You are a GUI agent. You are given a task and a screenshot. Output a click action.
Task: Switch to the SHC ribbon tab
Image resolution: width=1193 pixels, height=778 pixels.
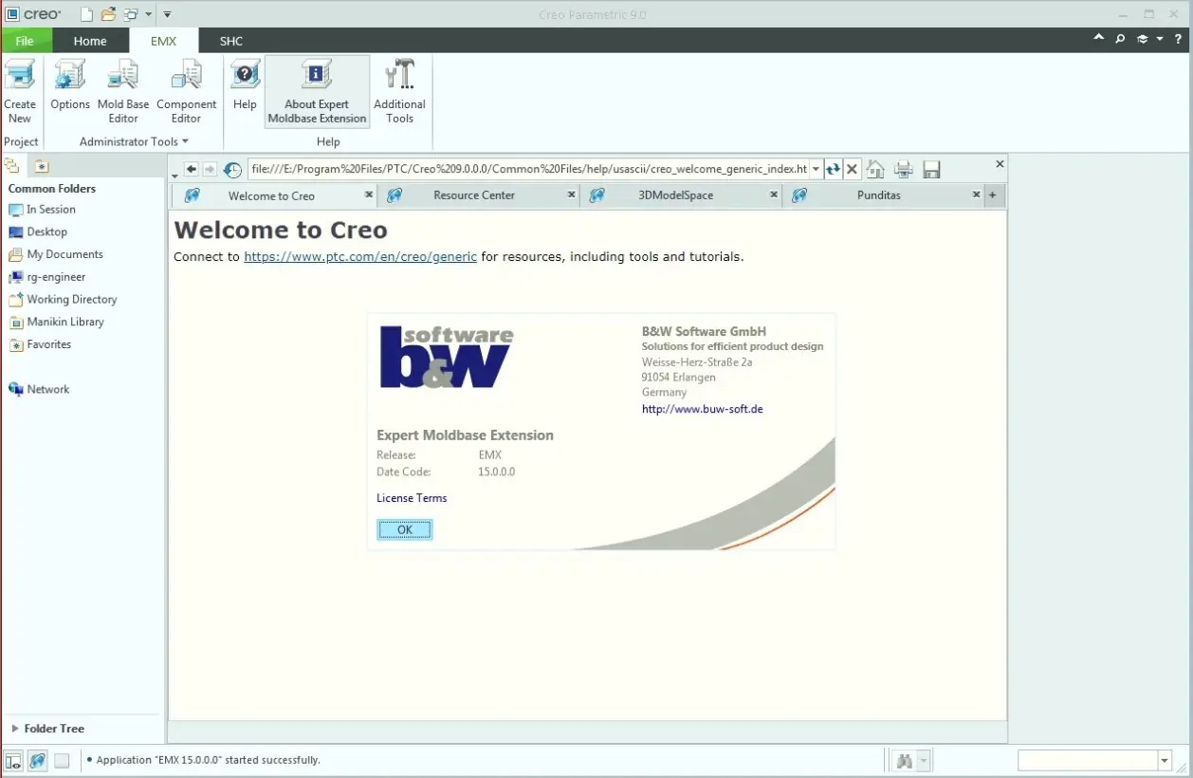tap(230, 41)
